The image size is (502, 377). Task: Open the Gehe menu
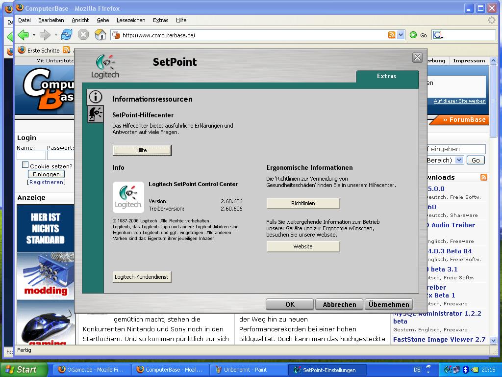(103, 20)
